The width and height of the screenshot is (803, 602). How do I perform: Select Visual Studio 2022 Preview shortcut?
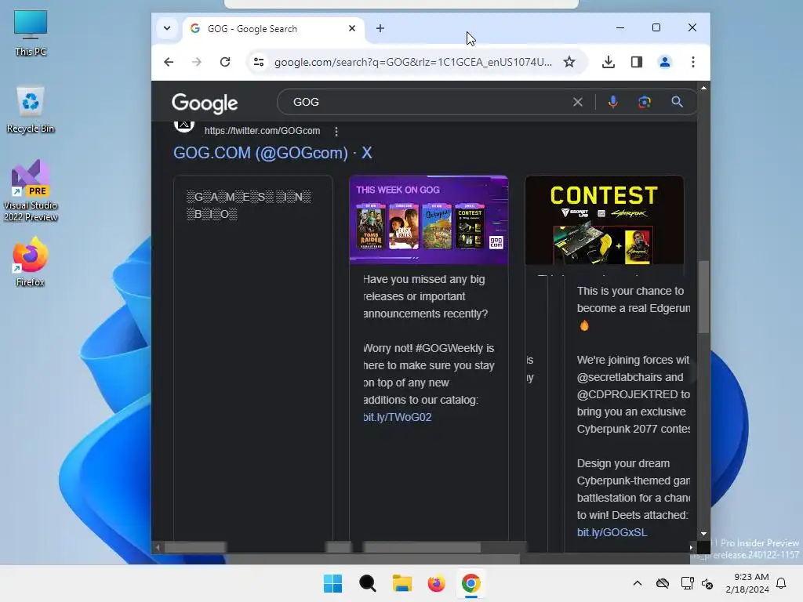[x=31, y=190]
